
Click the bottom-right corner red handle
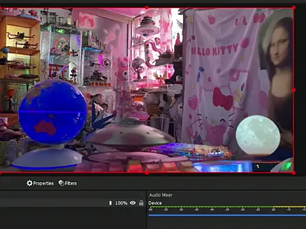294,173
